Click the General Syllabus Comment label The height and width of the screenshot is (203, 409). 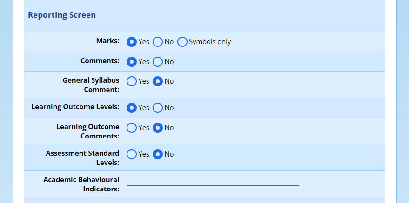91,85
